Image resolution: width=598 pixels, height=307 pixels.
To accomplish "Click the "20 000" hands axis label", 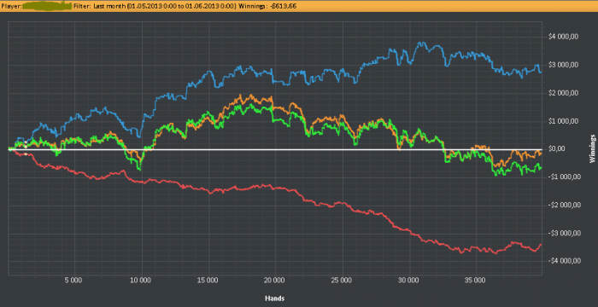I will pyautogui.click(x=275, y=281).
